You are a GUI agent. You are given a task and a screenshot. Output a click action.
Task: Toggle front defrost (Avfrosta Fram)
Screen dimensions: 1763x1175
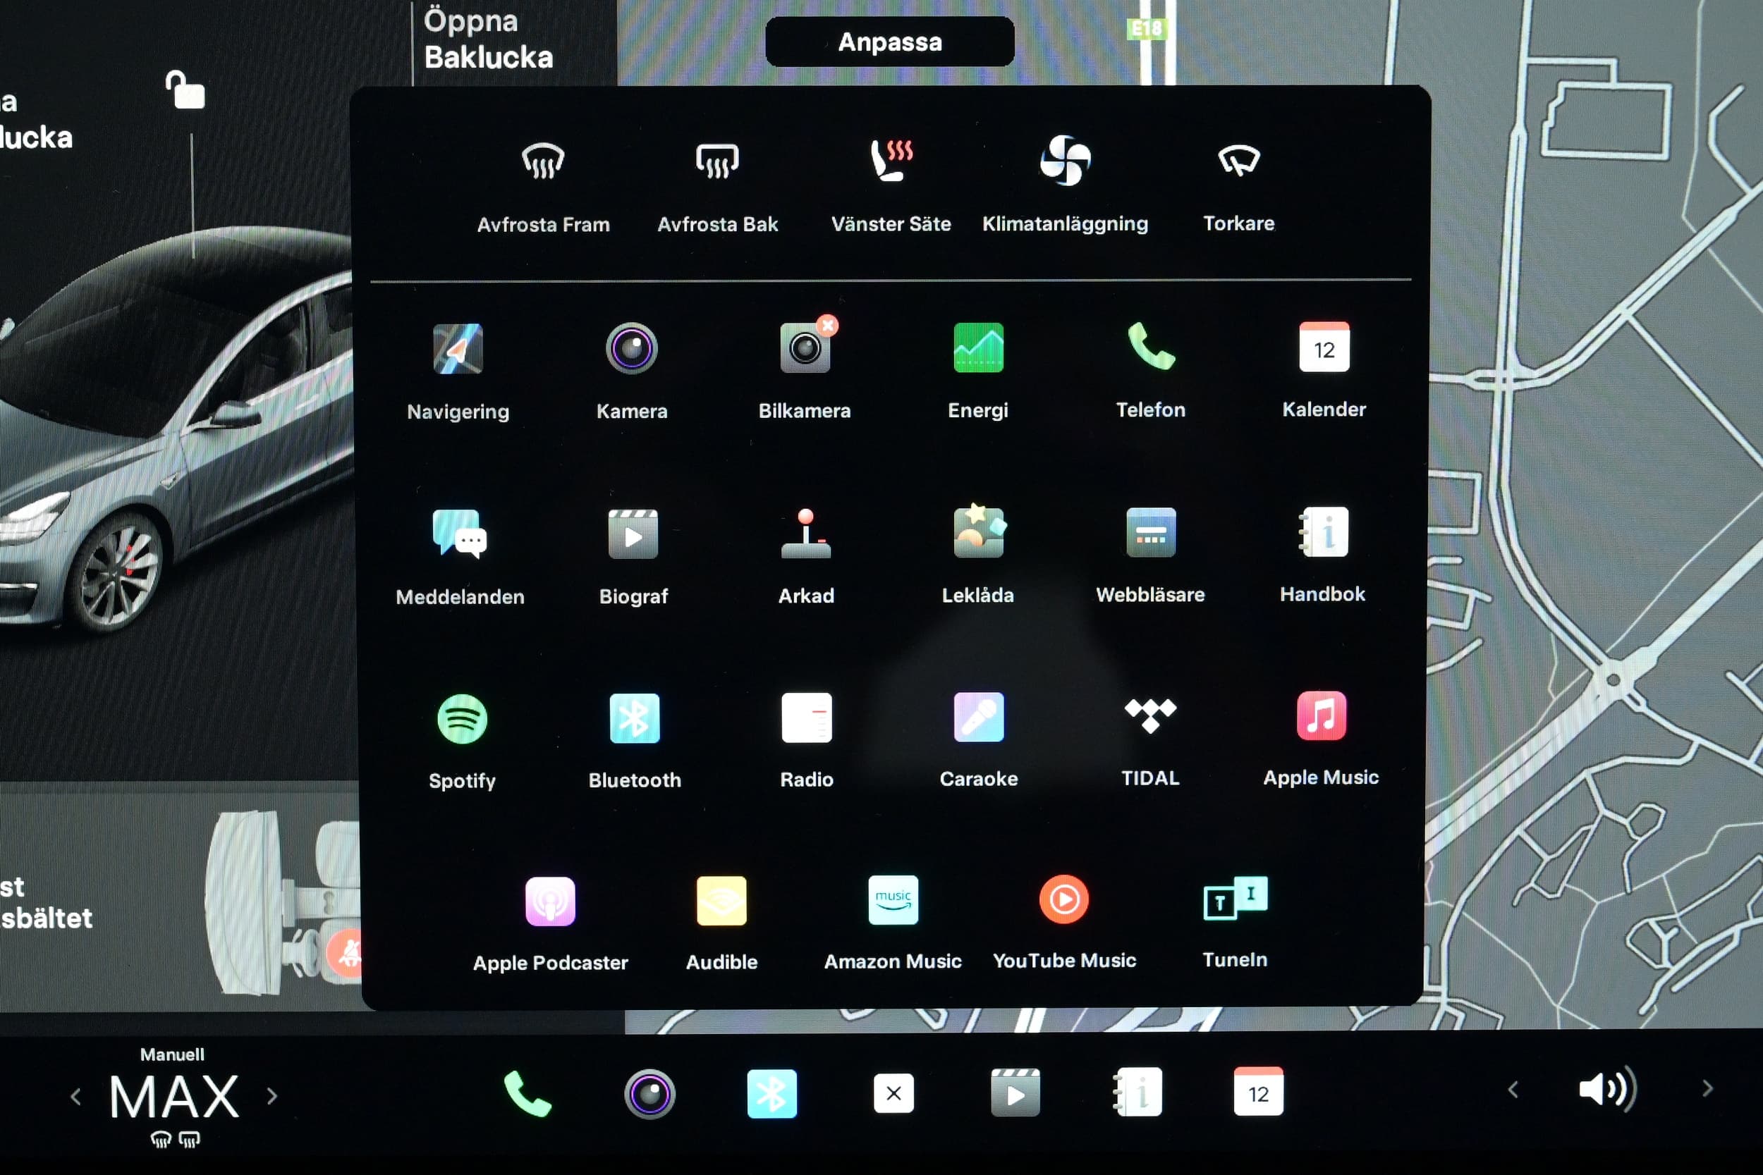pyautogui.click(x=544, y=161)
